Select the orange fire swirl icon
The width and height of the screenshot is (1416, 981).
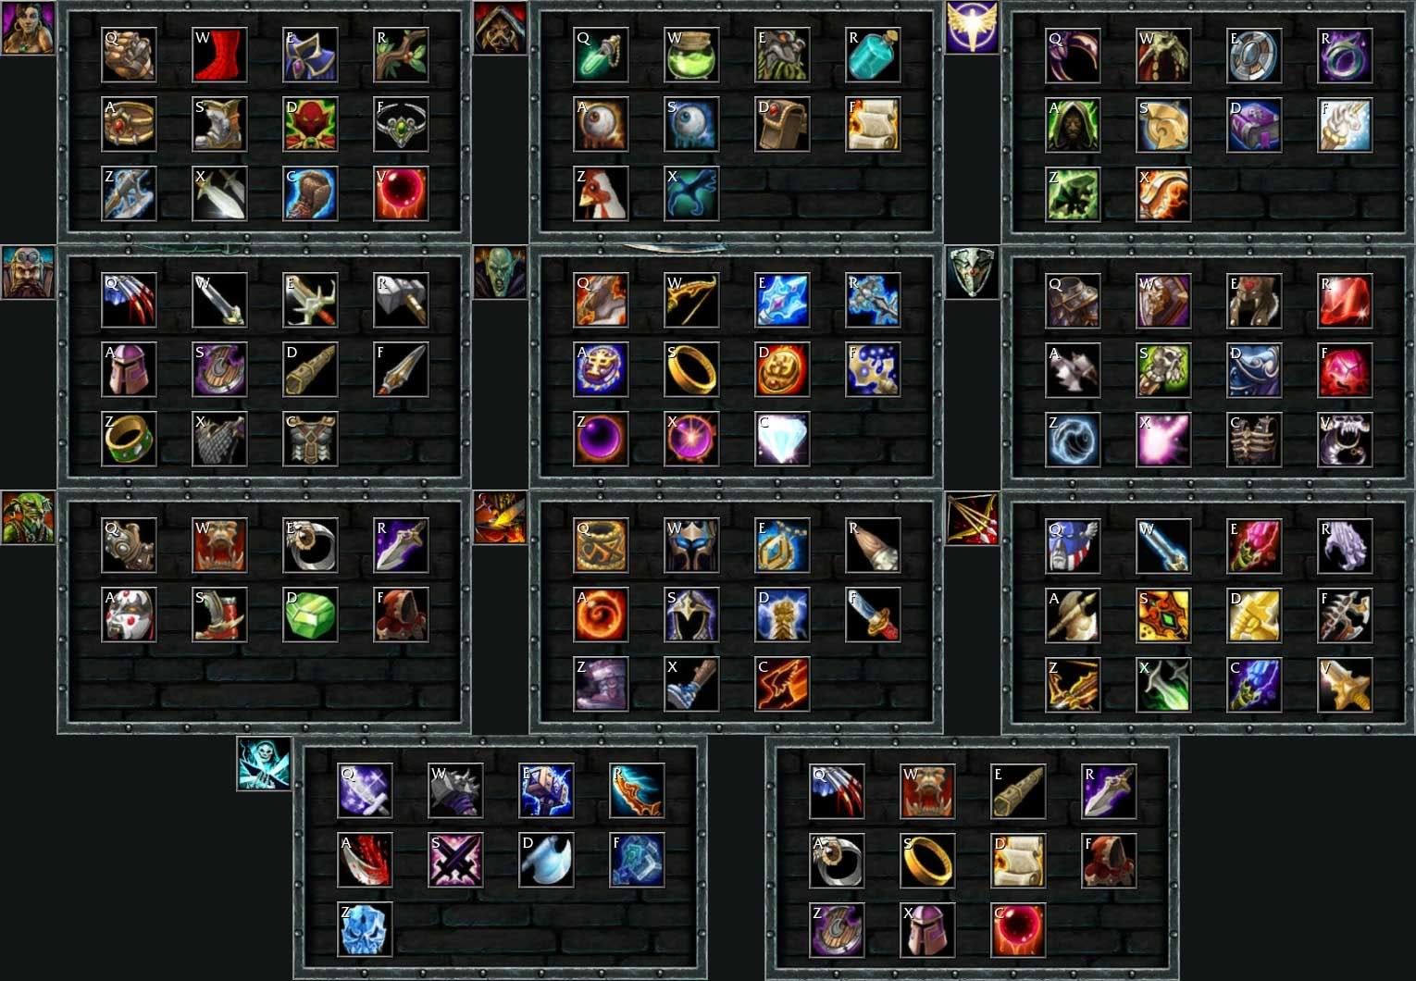click(601, 615)
